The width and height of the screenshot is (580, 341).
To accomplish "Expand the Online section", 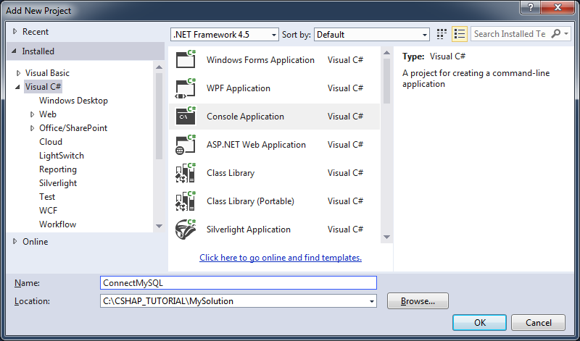I will (14, 241).
